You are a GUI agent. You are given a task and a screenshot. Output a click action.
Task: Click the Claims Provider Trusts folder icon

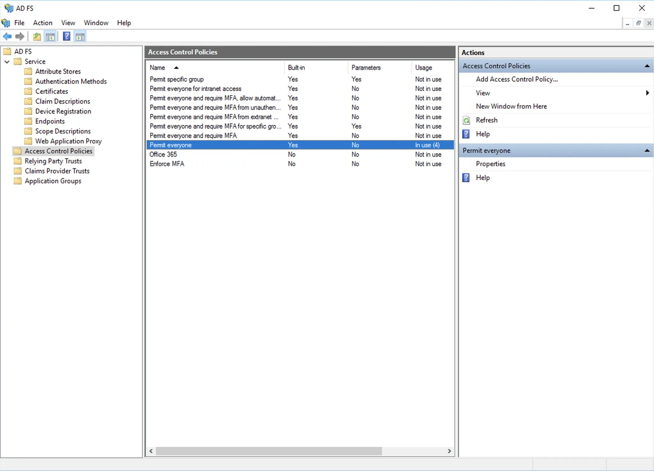point(18,171)
